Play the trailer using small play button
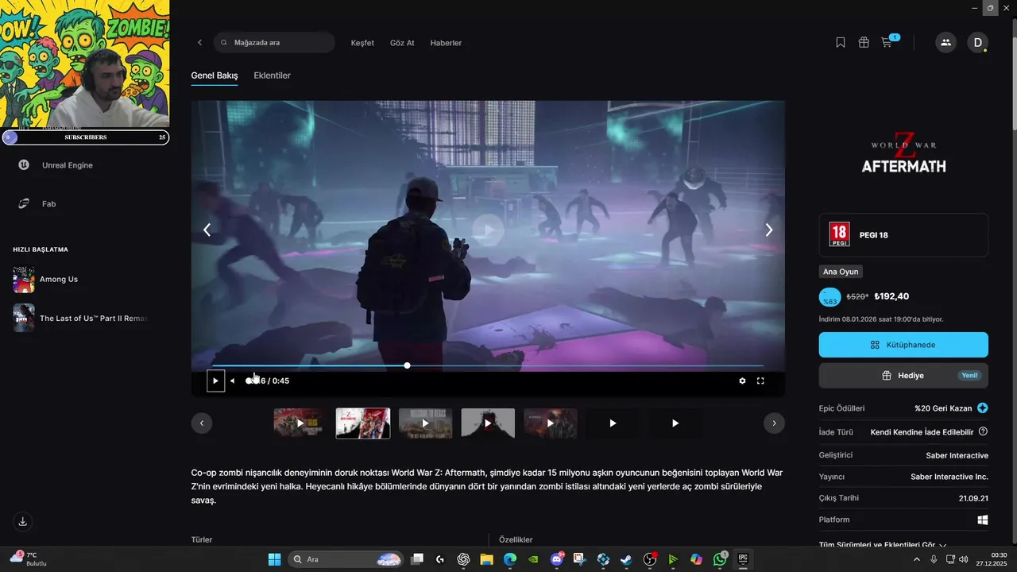1017x572 pixels. coord(215,381)
